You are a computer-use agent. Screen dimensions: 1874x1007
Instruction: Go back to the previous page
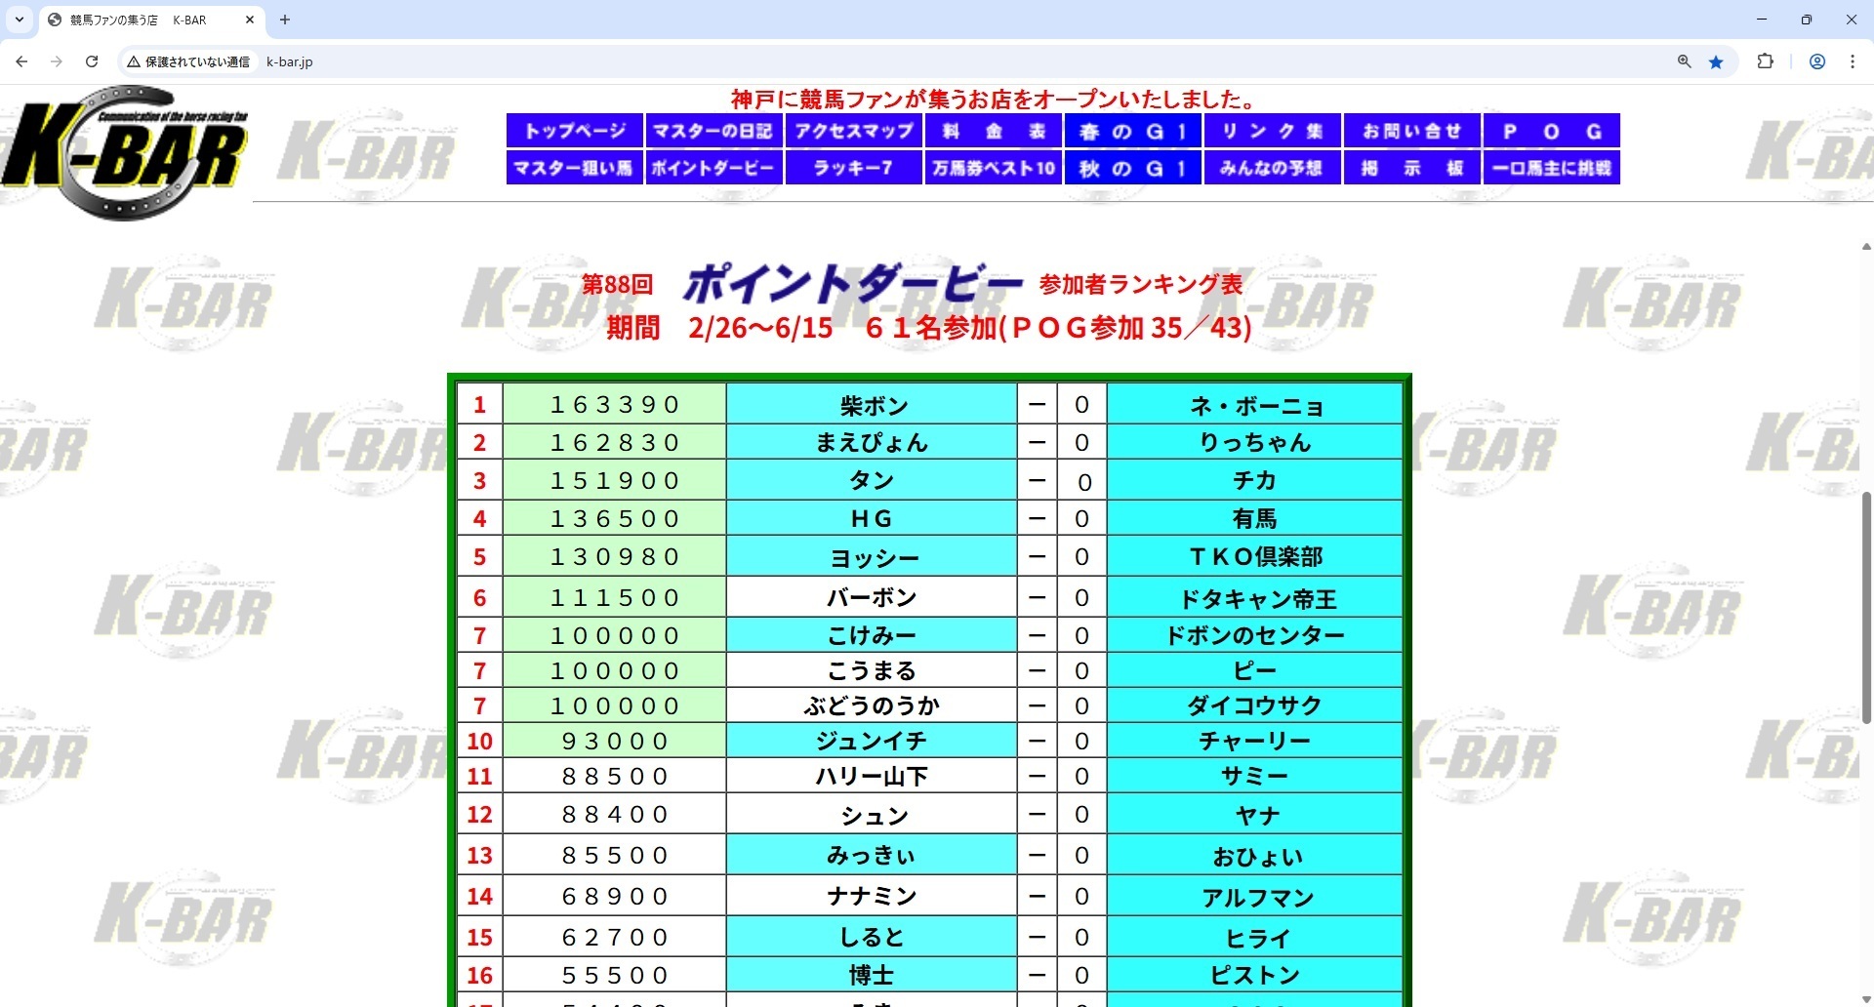coord(21,61)
